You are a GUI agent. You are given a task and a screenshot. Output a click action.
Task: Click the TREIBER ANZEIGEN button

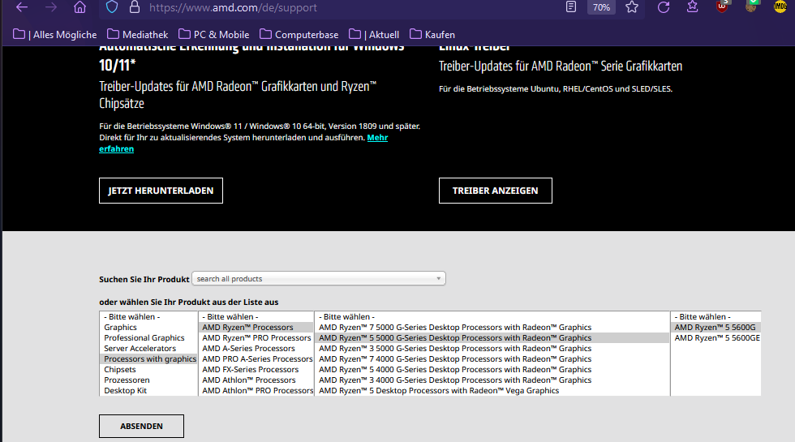pyautogui.click(x=496, y=191)
